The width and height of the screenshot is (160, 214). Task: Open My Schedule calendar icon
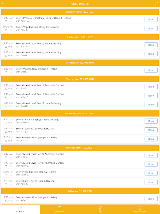click(60, 208)
